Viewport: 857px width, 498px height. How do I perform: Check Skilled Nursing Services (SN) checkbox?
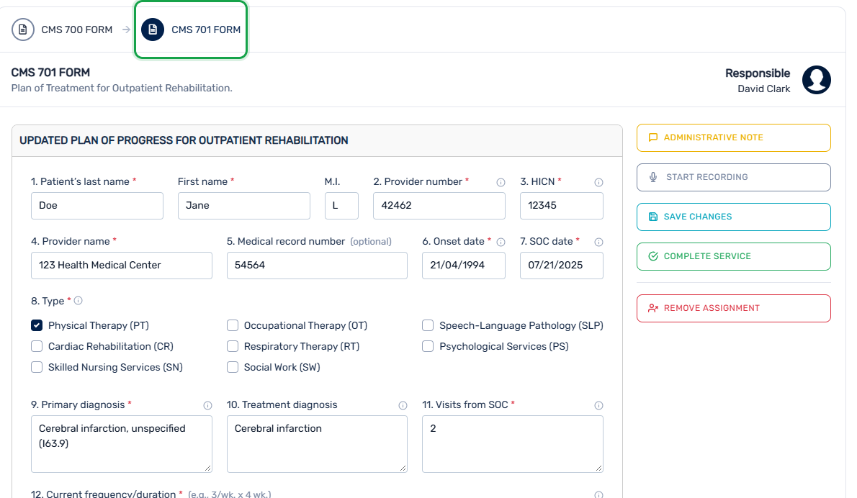click(37, 367)
